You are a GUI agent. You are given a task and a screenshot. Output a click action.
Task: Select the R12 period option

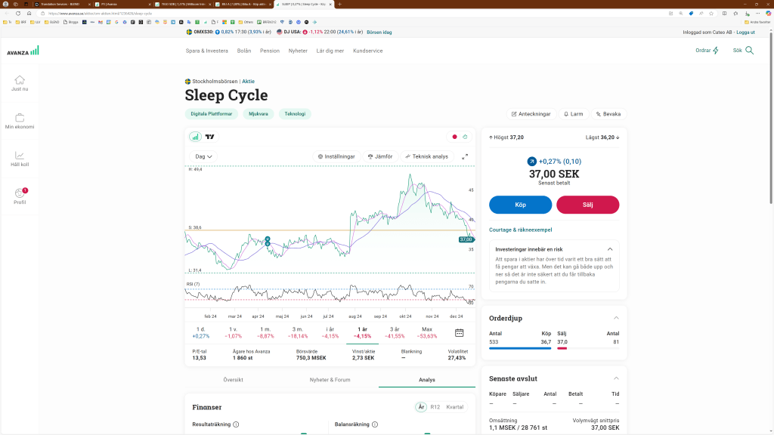coord(435,407)
